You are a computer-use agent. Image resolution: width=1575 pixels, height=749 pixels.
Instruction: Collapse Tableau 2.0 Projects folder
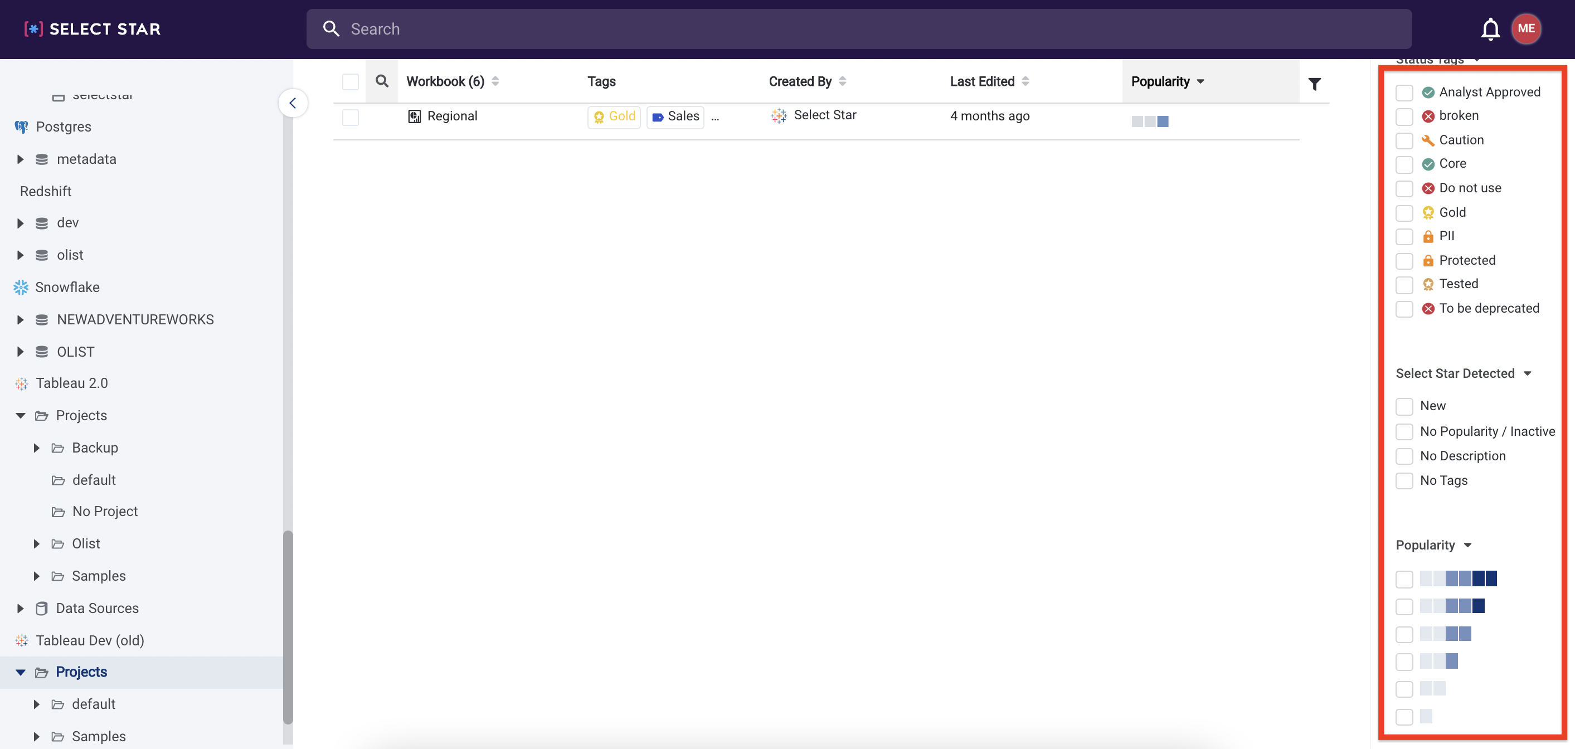(20, 416)
